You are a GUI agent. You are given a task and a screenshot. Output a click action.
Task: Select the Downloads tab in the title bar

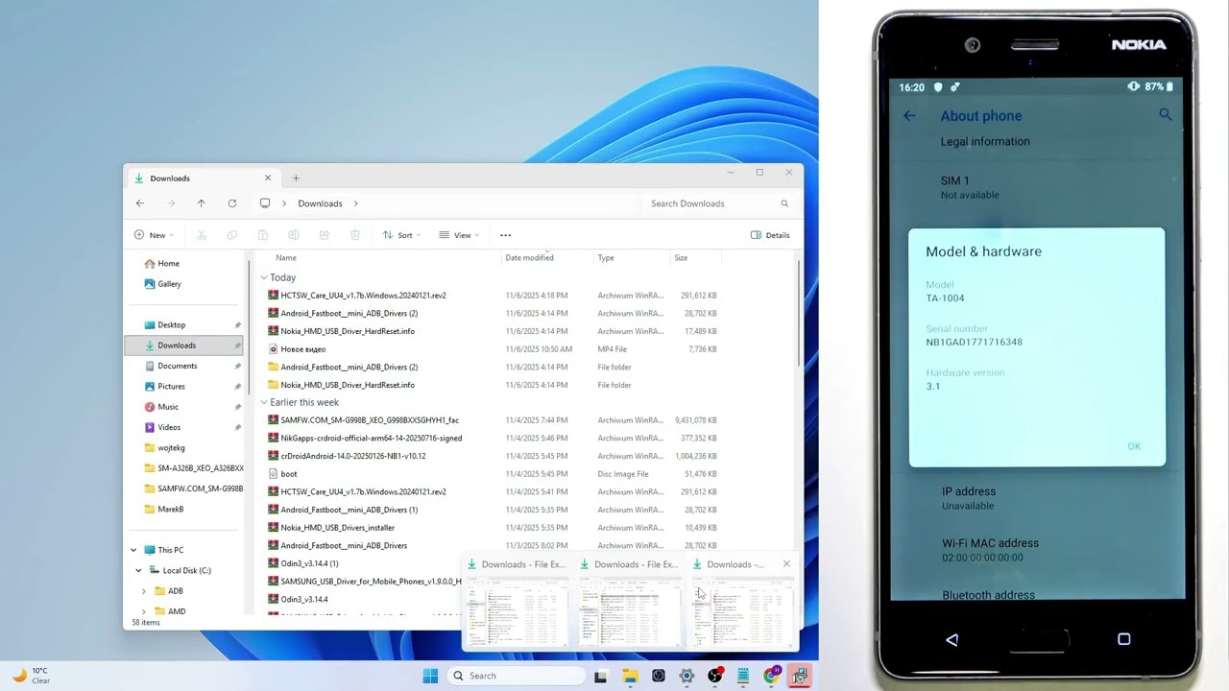pos(203,179)
